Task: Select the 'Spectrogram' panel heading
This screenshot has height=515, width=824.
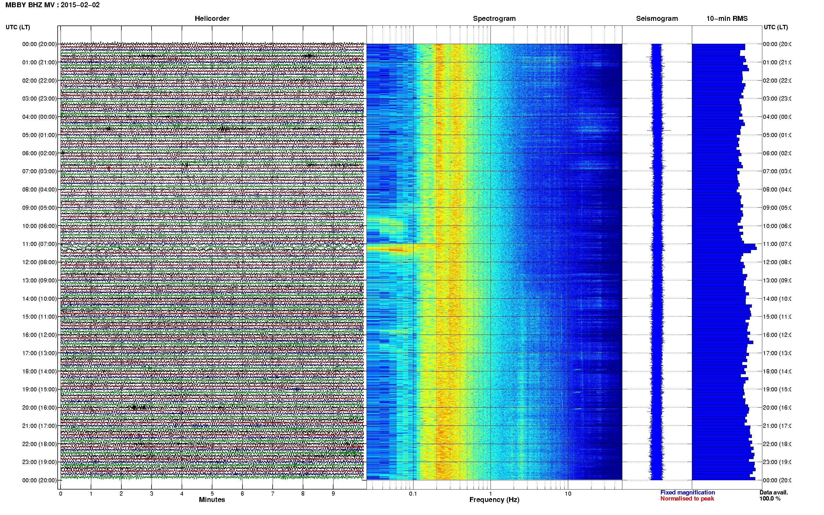Action: point(494,19)
